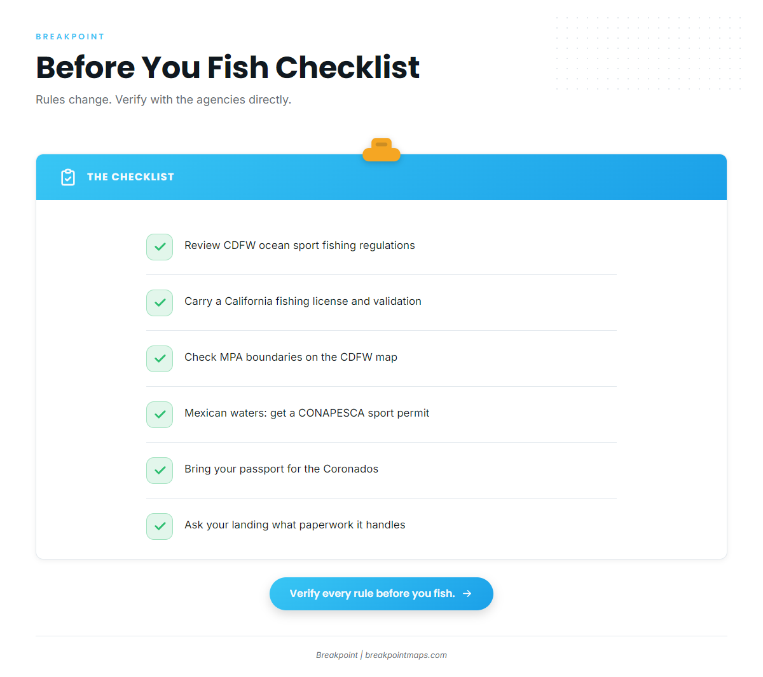Click the clipboard checklist icon in header
This screenshot has height=677, width=763.
[x=68, y=177]
